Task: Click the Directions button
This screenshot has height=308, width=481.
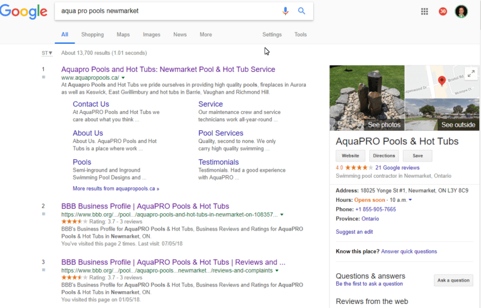Action: pos(384,156)
